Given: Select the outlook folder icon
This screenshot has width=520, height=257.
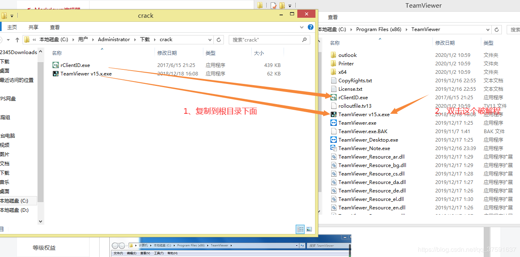Looking at the screenshot, I should tap(333, 55).
